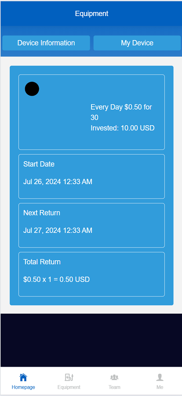Select the Team label in bottom navigation
This screenshot has height=396, width=182.
coord(114,387)
